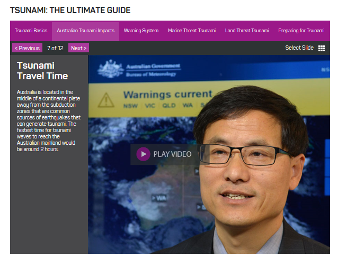Screen dimensions: 347x261
Task: Open the Select Slide grid icon
Action: point(322,48)
